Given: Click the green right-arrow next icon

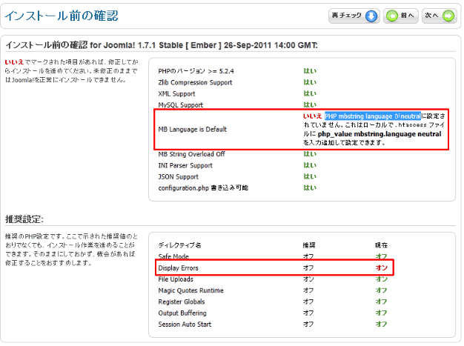Looking at the screenshot, I should click(x=448, y=16).
